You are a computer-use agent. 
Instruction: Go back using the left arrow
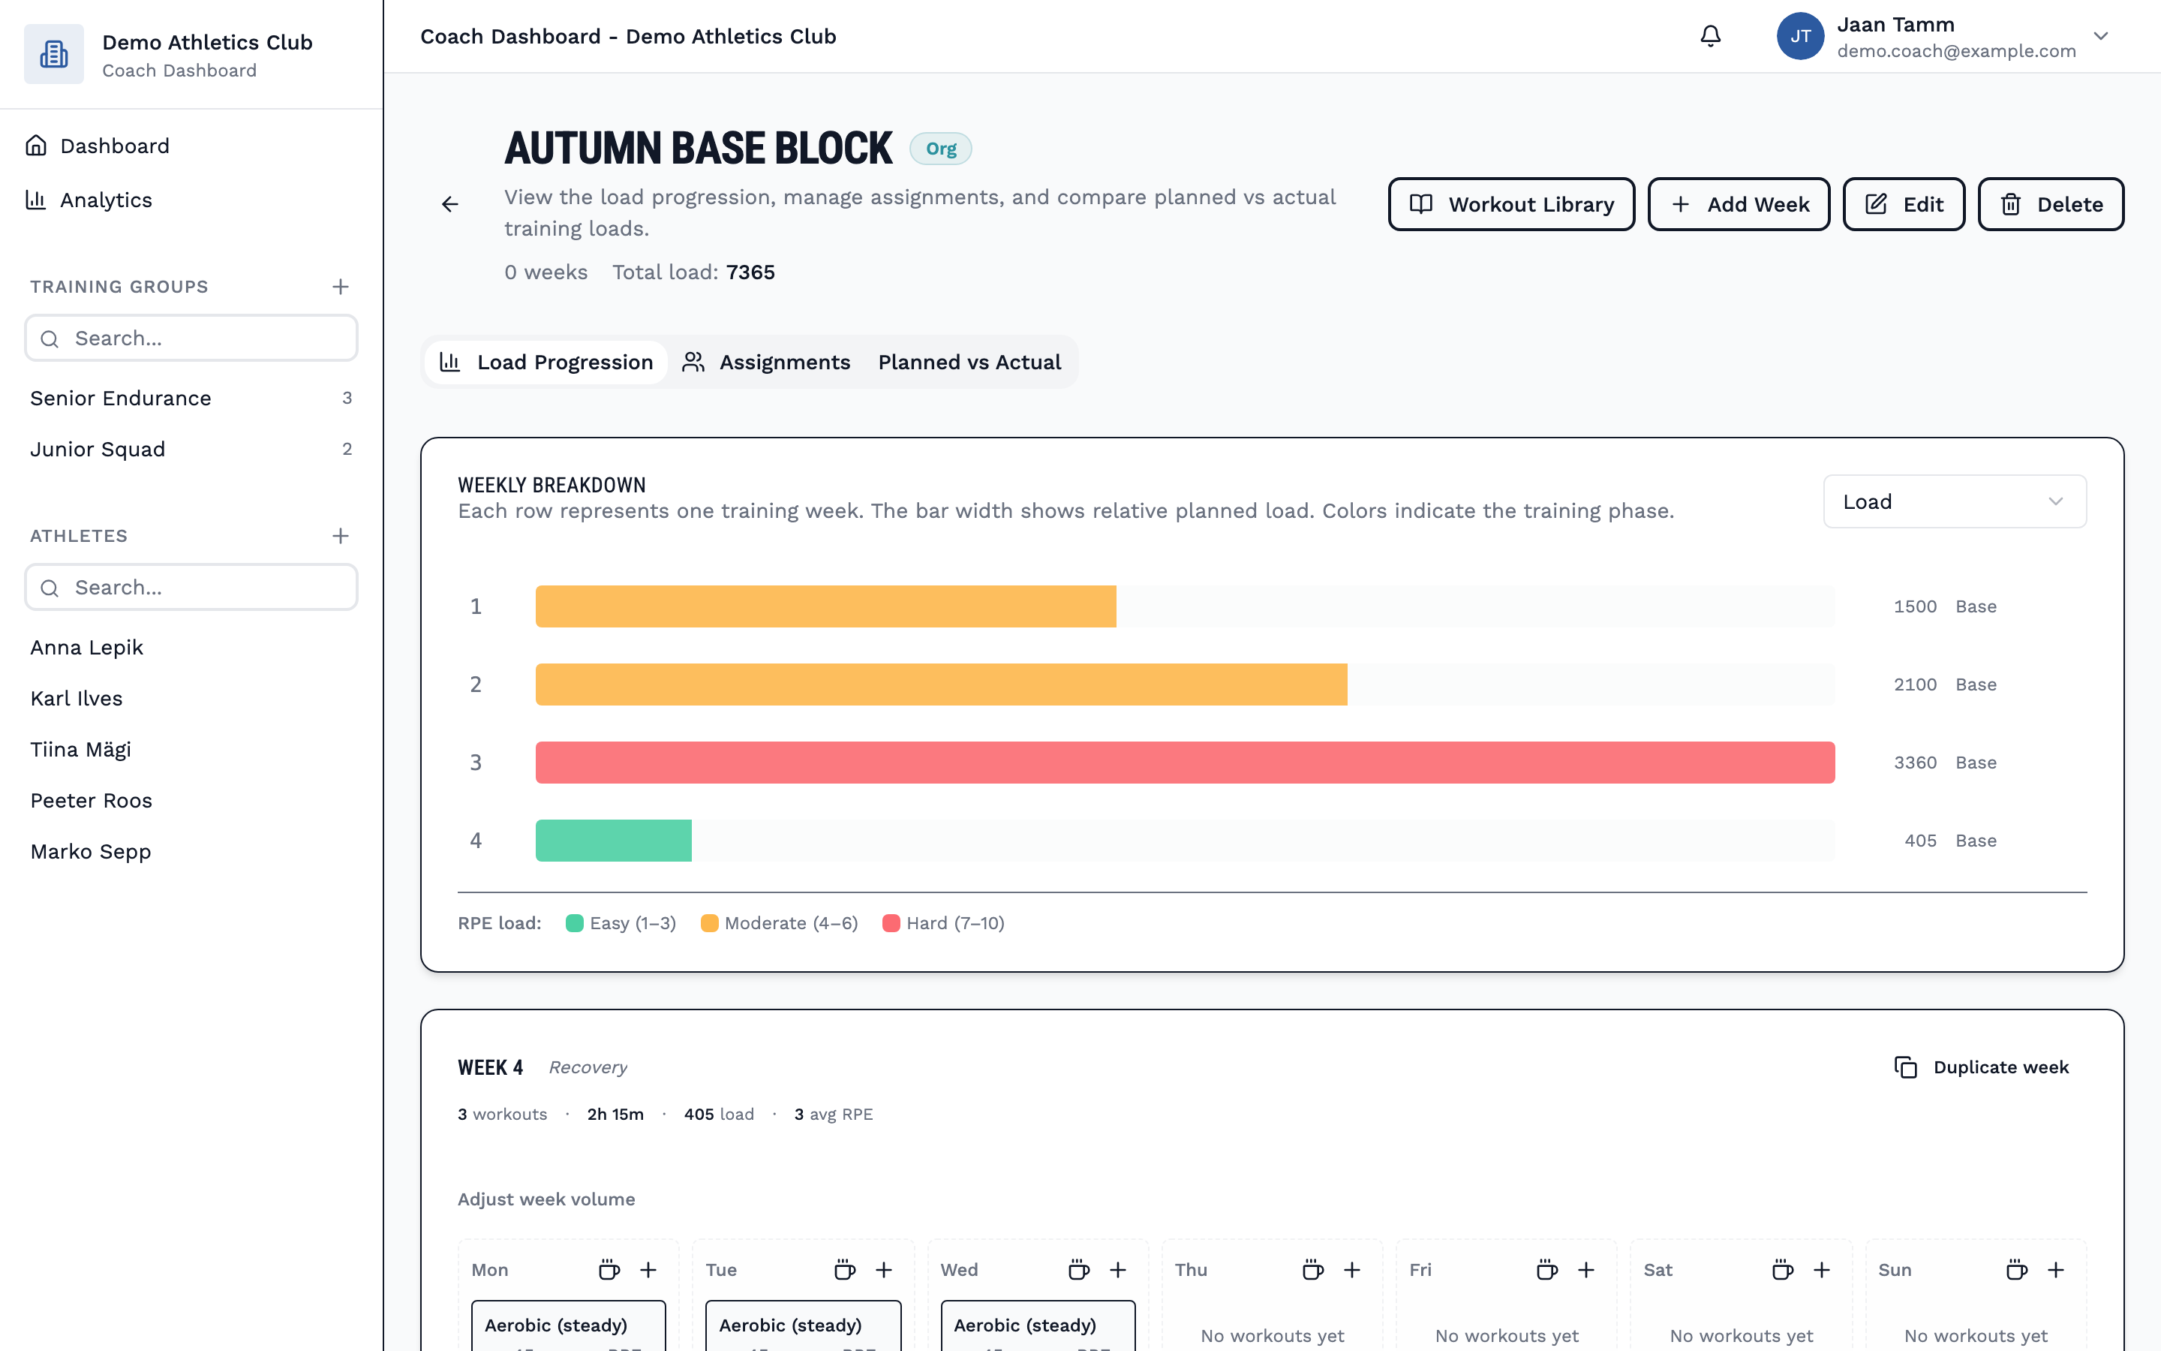point(450,205)
